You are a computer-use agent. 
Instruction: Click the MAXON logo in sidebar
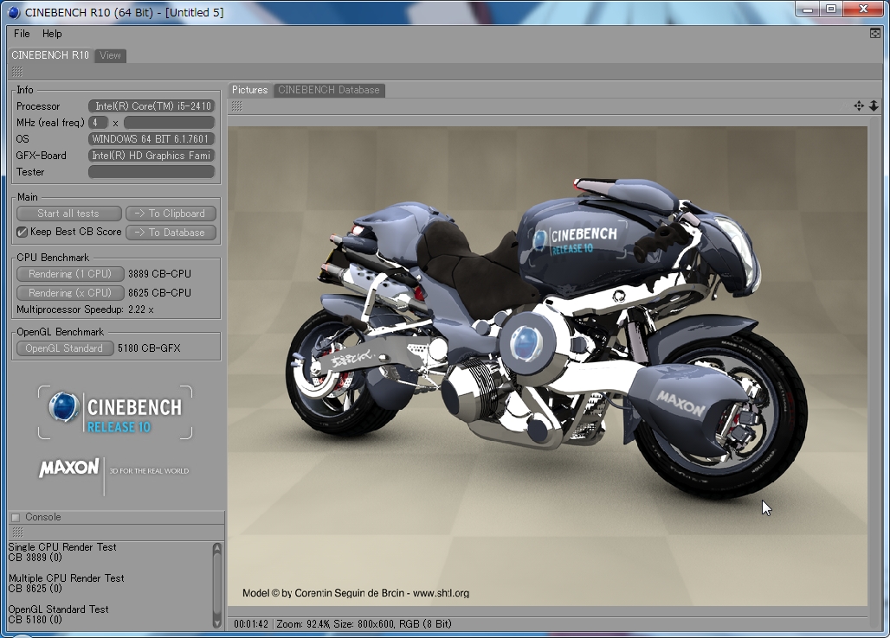(x=69, y=468)
